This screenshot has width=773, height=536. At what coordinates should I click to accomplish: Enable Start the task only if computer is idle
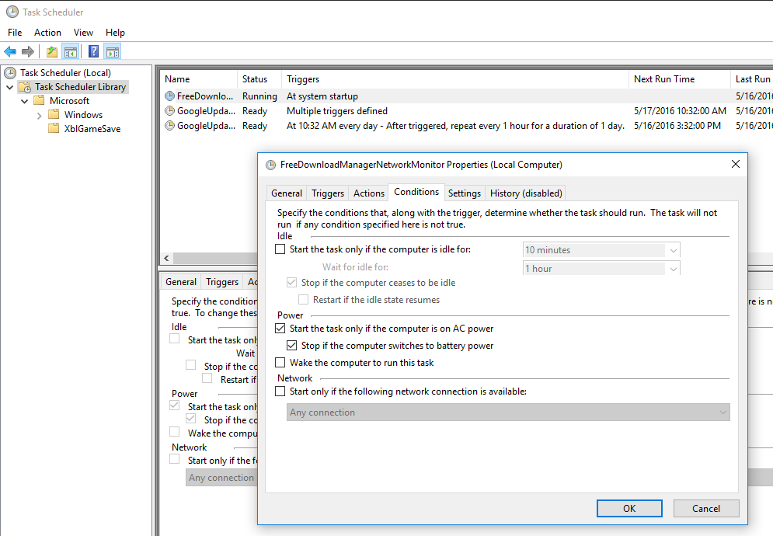280,249
